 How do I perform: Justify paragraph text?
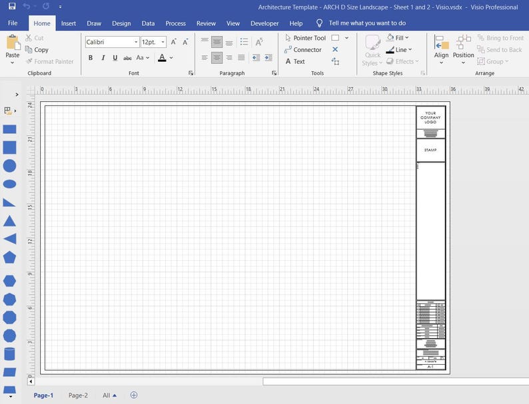pos(241,58)
